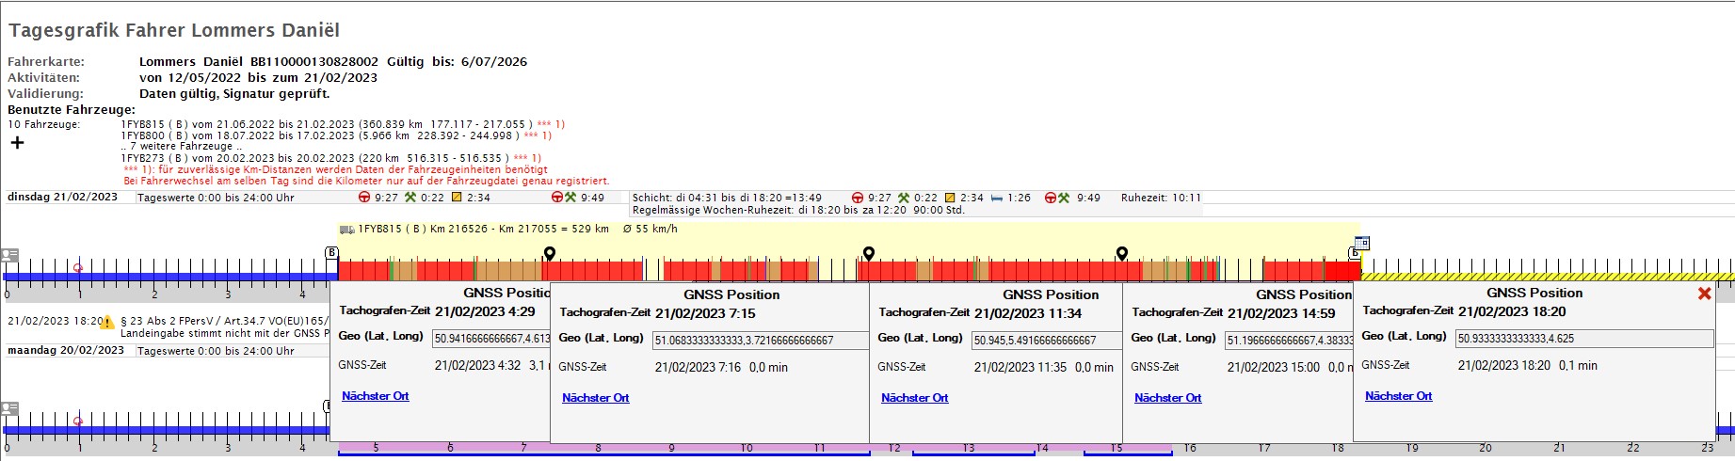Click the GNSS pin marker at 11:34
The image size is (1735, 461).
(869, 253)
